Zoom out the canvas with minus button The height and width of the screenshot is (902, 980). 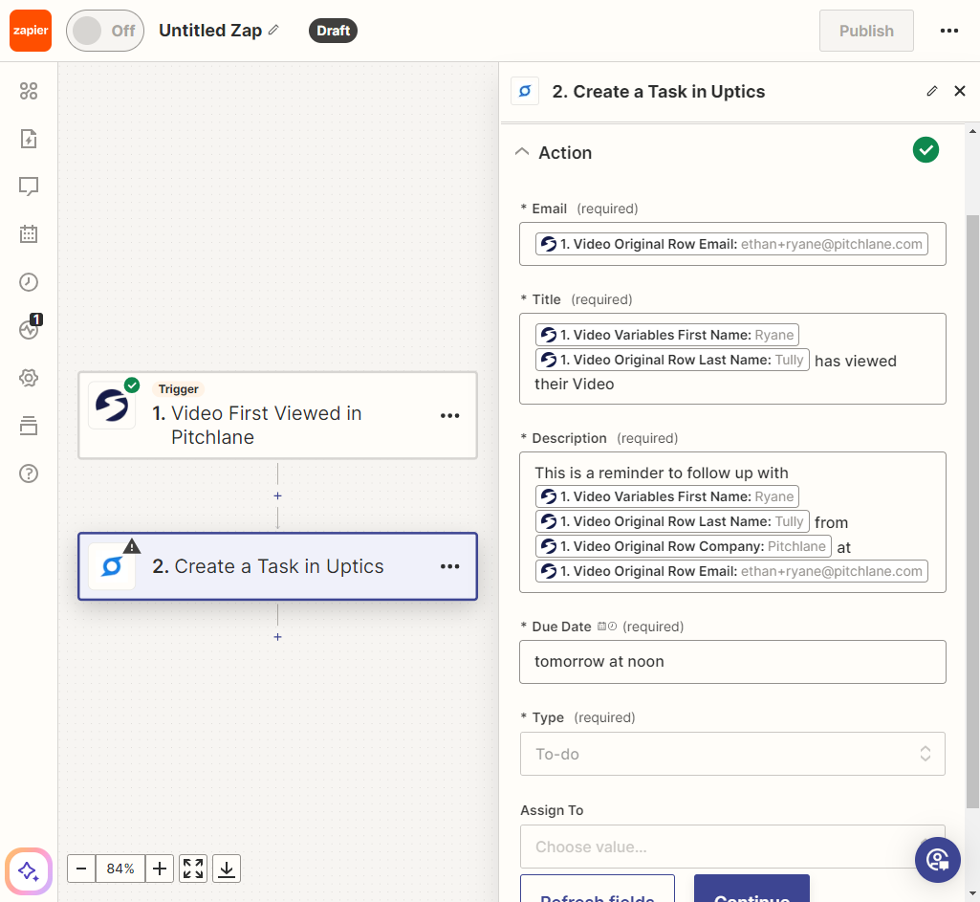click(x=81, y=869)
